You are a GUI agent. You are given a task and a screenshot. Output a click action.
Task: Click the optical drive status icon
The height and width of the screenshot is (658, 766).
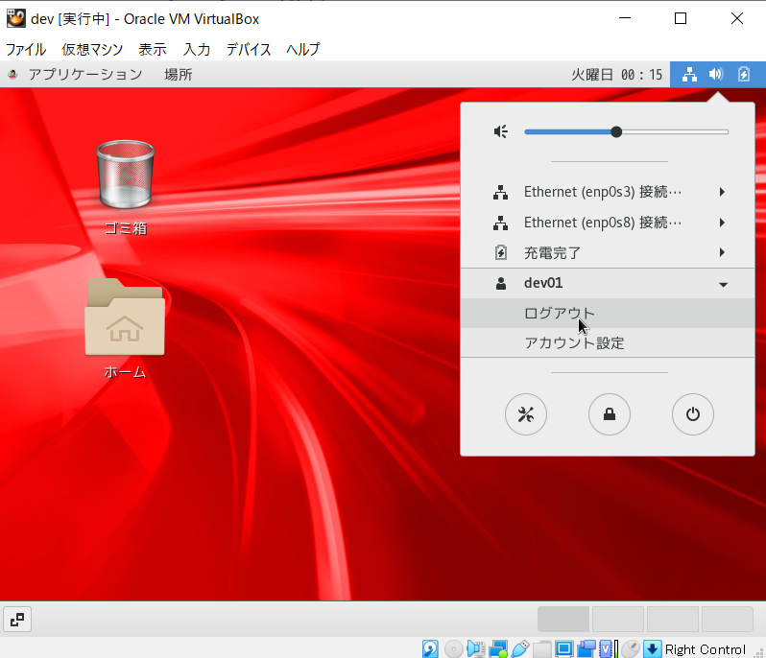[x=453, y=649]
